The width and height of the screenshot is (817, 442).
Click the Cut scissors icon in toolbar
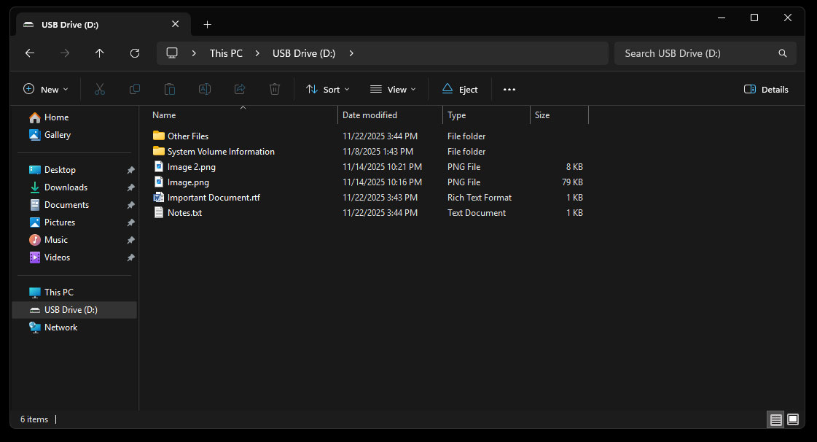[x=100, y=89]
